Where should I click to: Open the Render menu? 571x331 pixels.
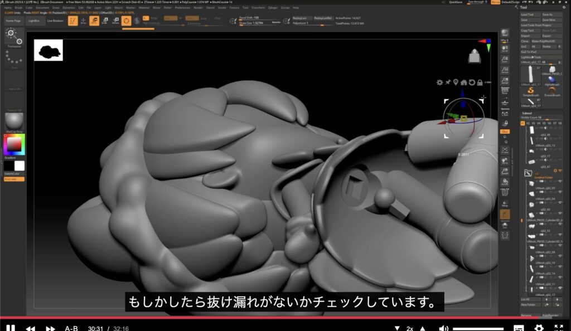click(x=198, y=7)
